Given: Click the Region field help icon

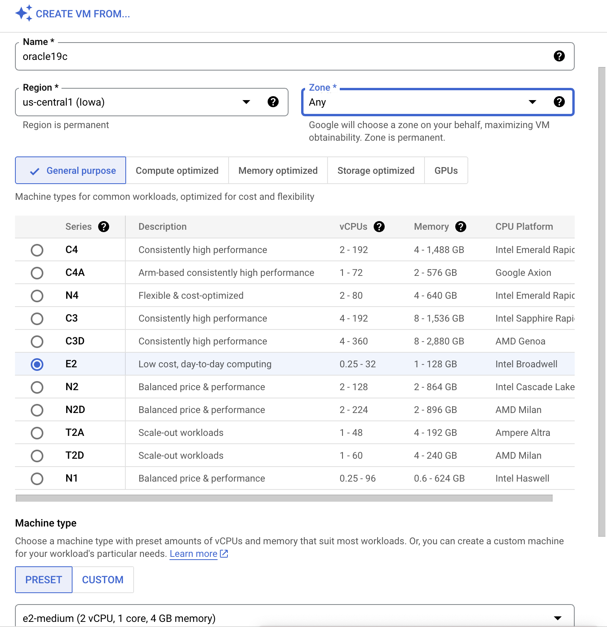Looking at the screenshot, I should pyautogui.click(x=273, y=102).
